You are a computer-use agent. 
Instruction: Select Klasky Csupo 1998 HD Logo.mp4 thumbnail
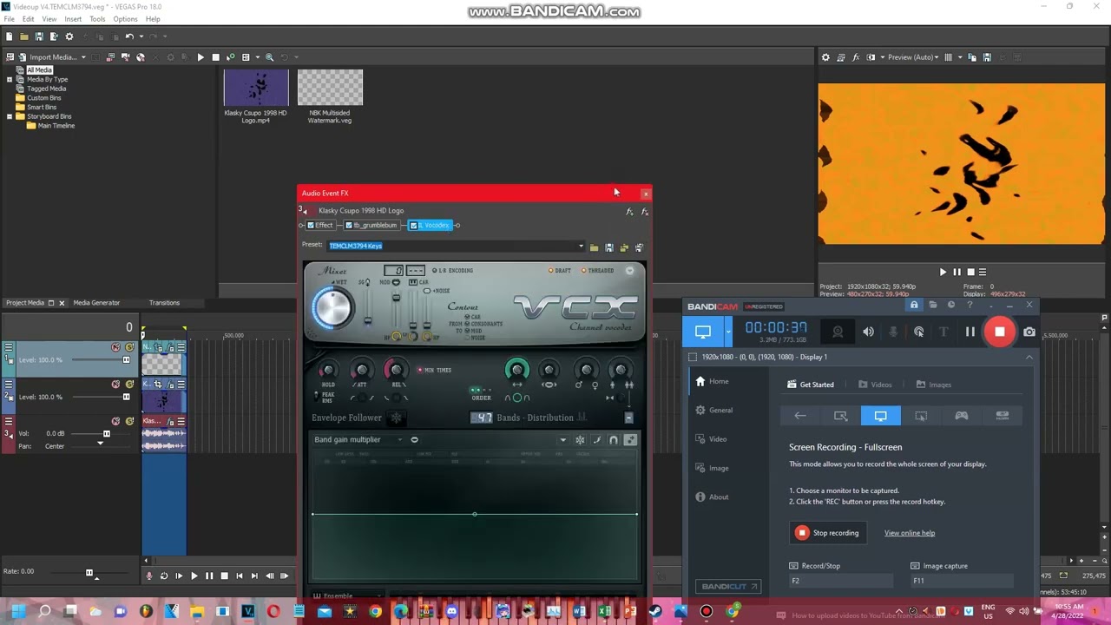click(256, 88)
